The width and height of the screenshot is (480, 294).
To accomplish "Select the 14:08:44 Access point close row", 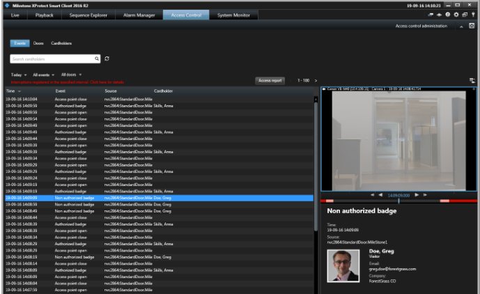I will coord(159,217).
